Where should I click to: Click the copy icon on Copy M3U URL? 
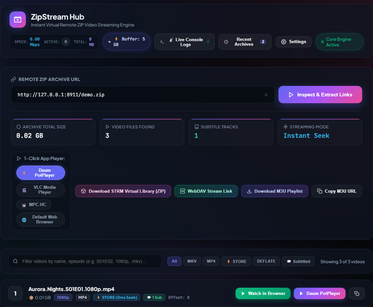coord(320,191)
